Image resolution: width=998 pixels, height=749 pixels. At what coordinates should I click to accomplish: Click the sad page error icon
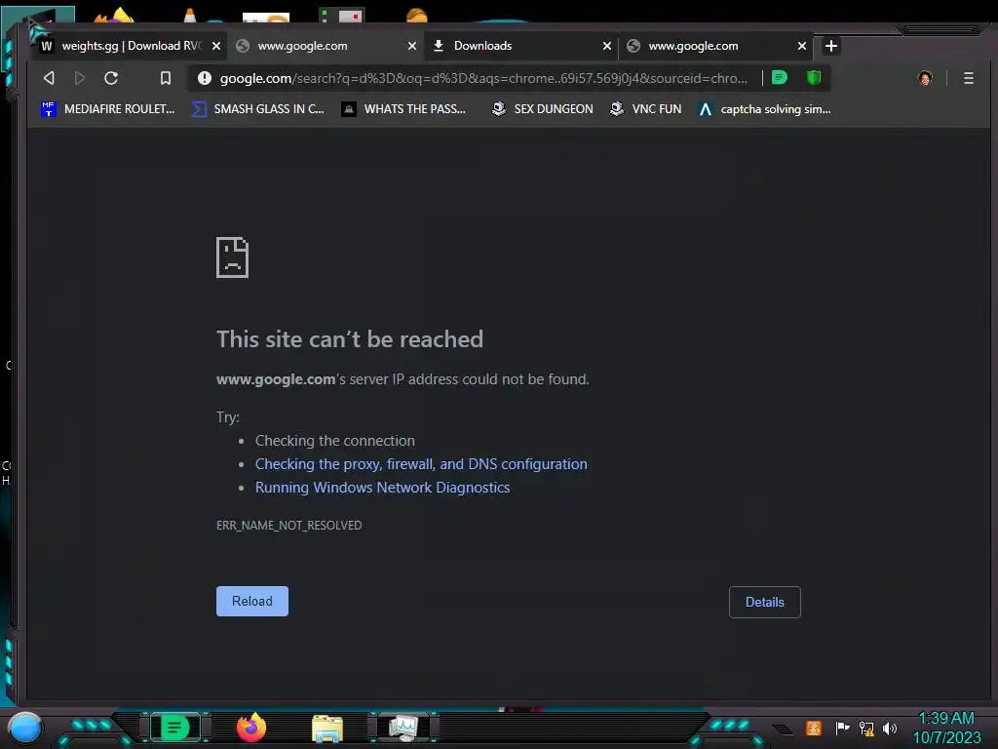[x=232, y=257]
